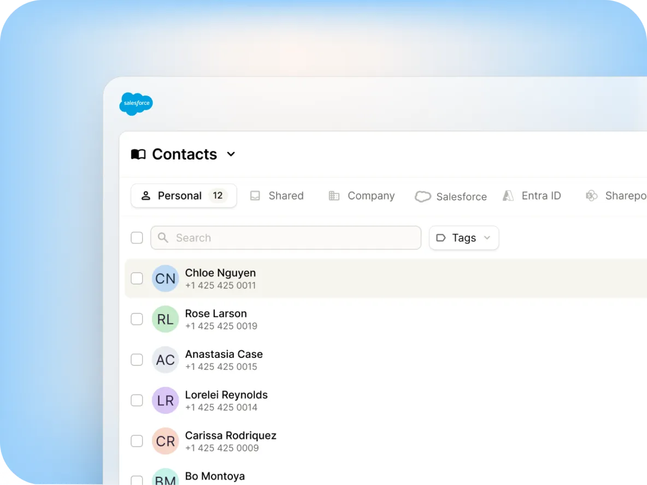
Task: Click the Personal count badge 12
Action: [218, 196]
